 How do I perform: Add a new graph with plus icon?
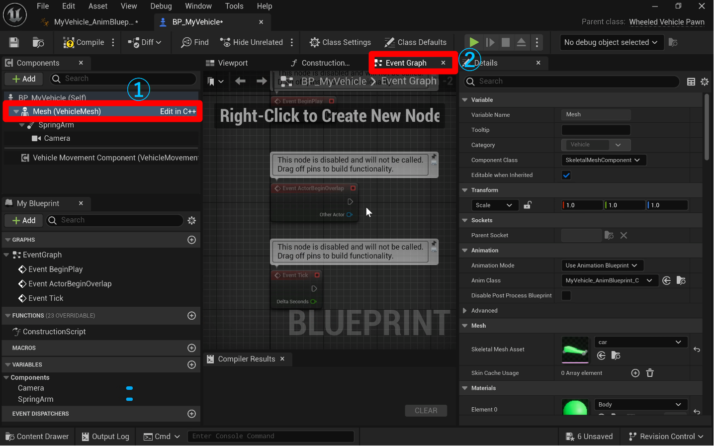click(191, 240)
